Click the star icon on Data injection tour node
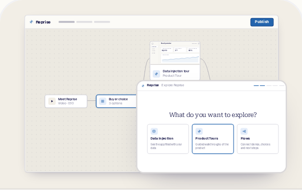Viewport: 302px width, 191px height. [156, 74]
